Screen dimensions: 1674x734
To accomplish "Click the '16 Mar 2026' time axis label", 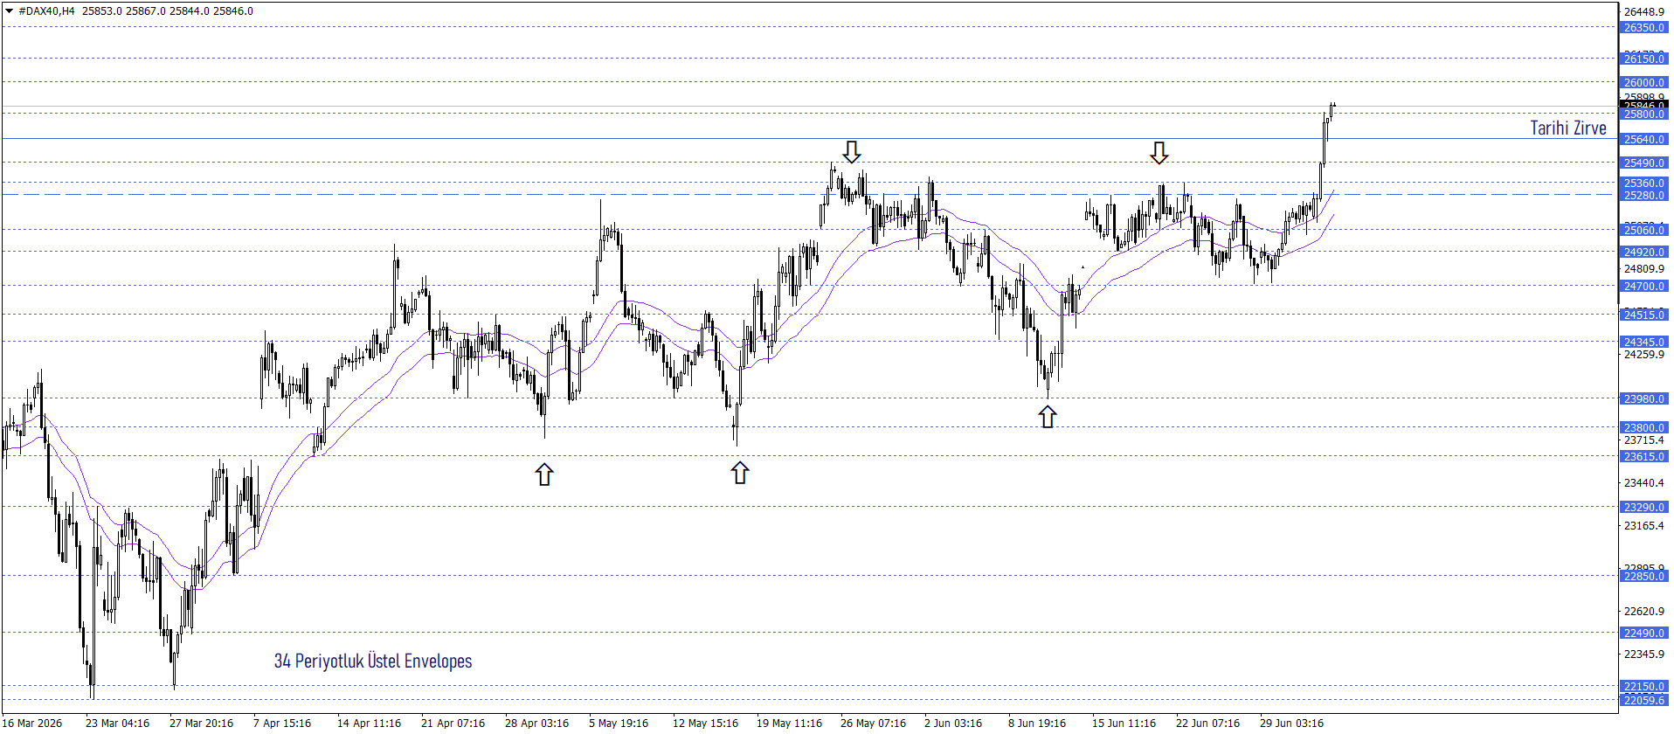I will [x=33, y=724].
